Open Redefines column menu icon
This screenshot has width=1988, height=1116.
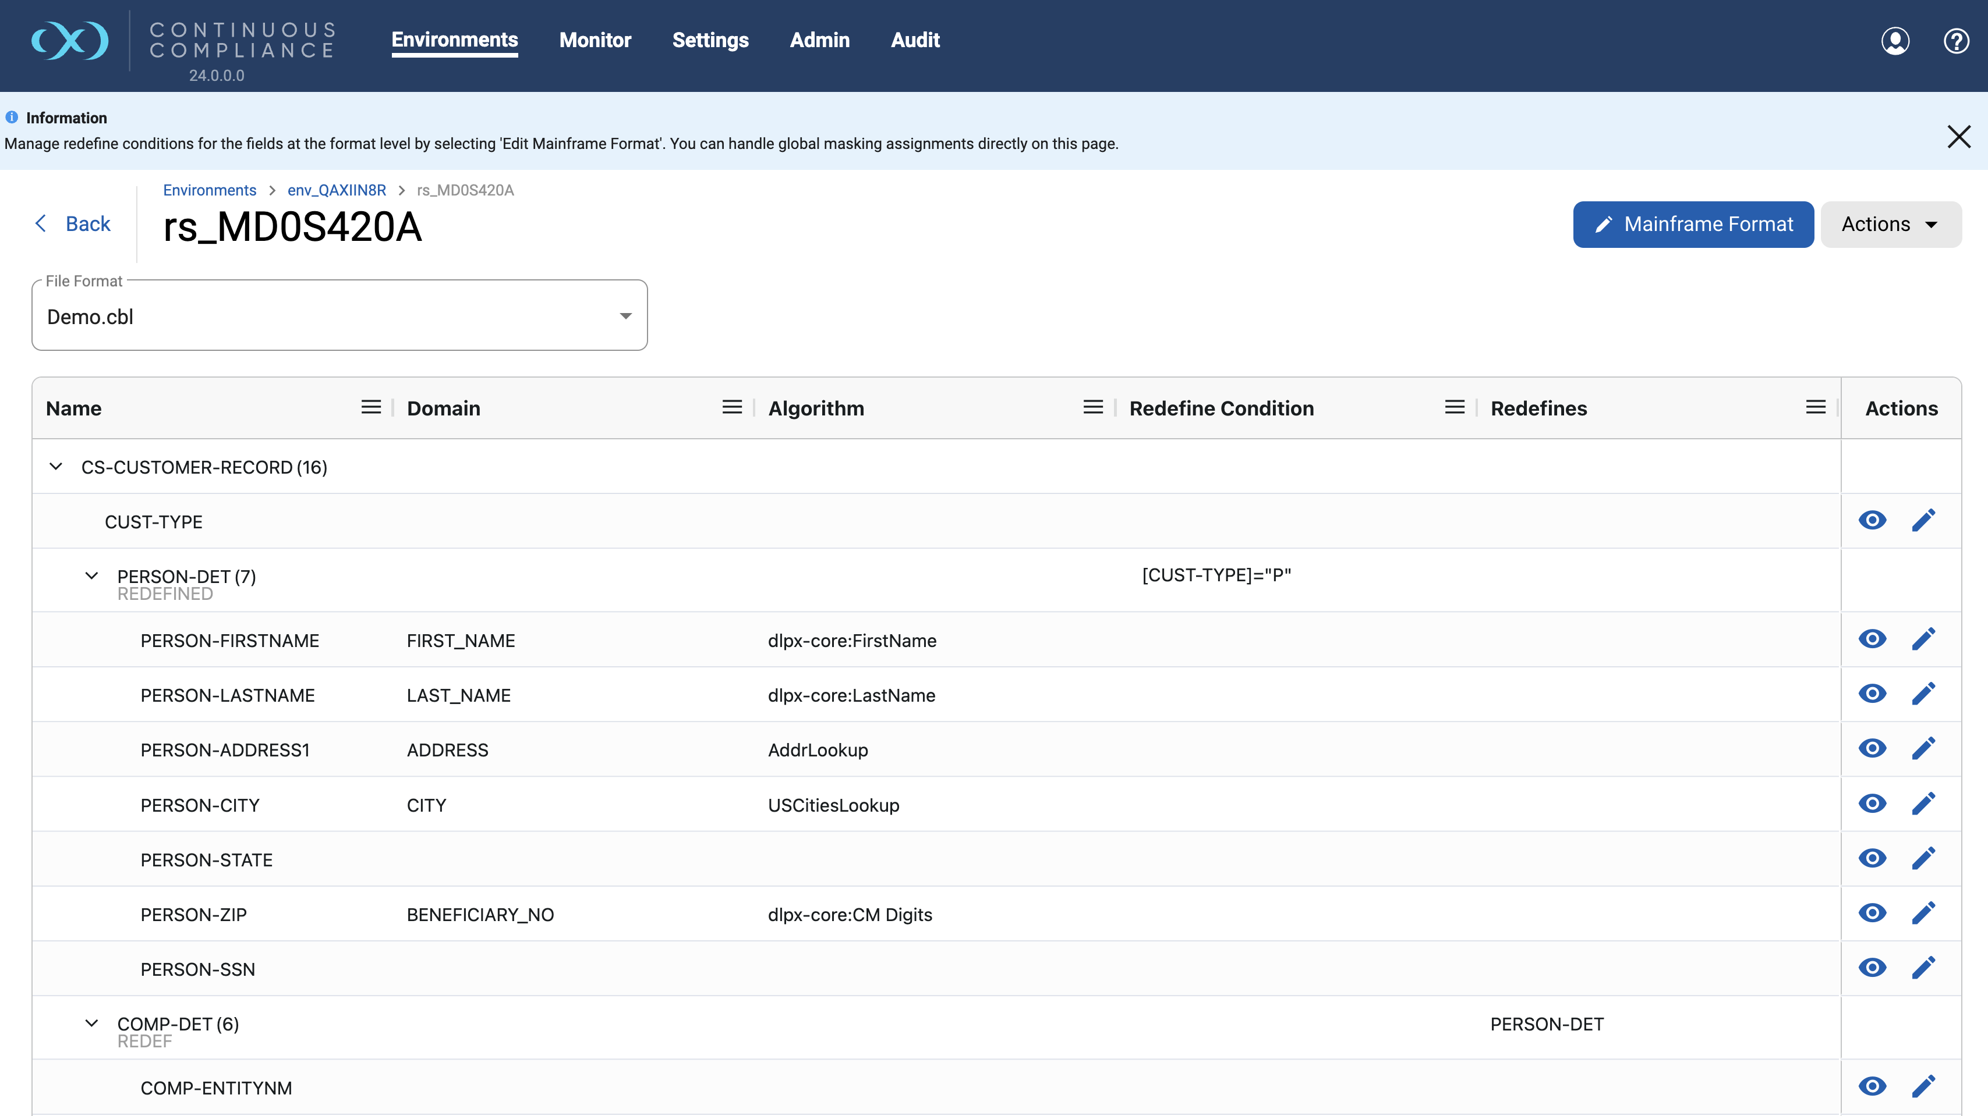point(1815,407)
